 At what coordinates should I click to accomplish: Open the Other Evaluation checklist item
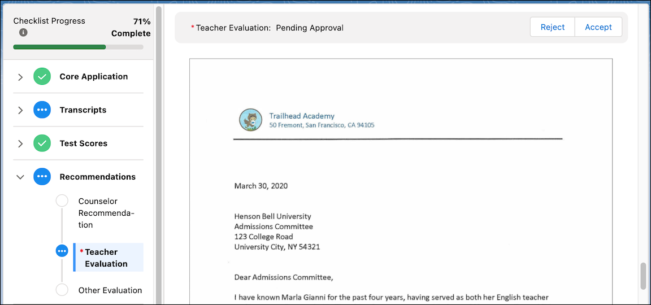click(110, 290)
